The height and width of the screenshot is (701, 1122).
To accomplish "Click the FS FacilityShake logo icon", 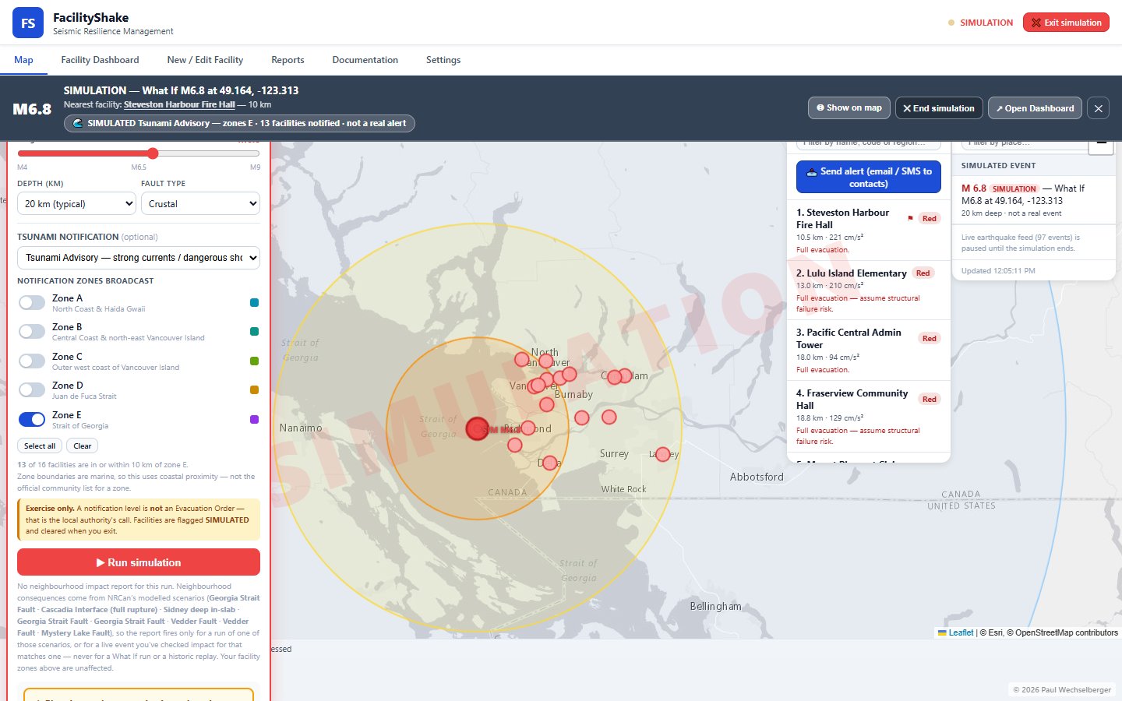I will click(28, 23).
